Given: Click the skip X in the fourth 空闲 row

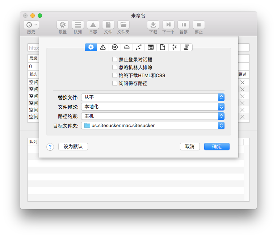Looking at the screenshot, I should 242,103.
